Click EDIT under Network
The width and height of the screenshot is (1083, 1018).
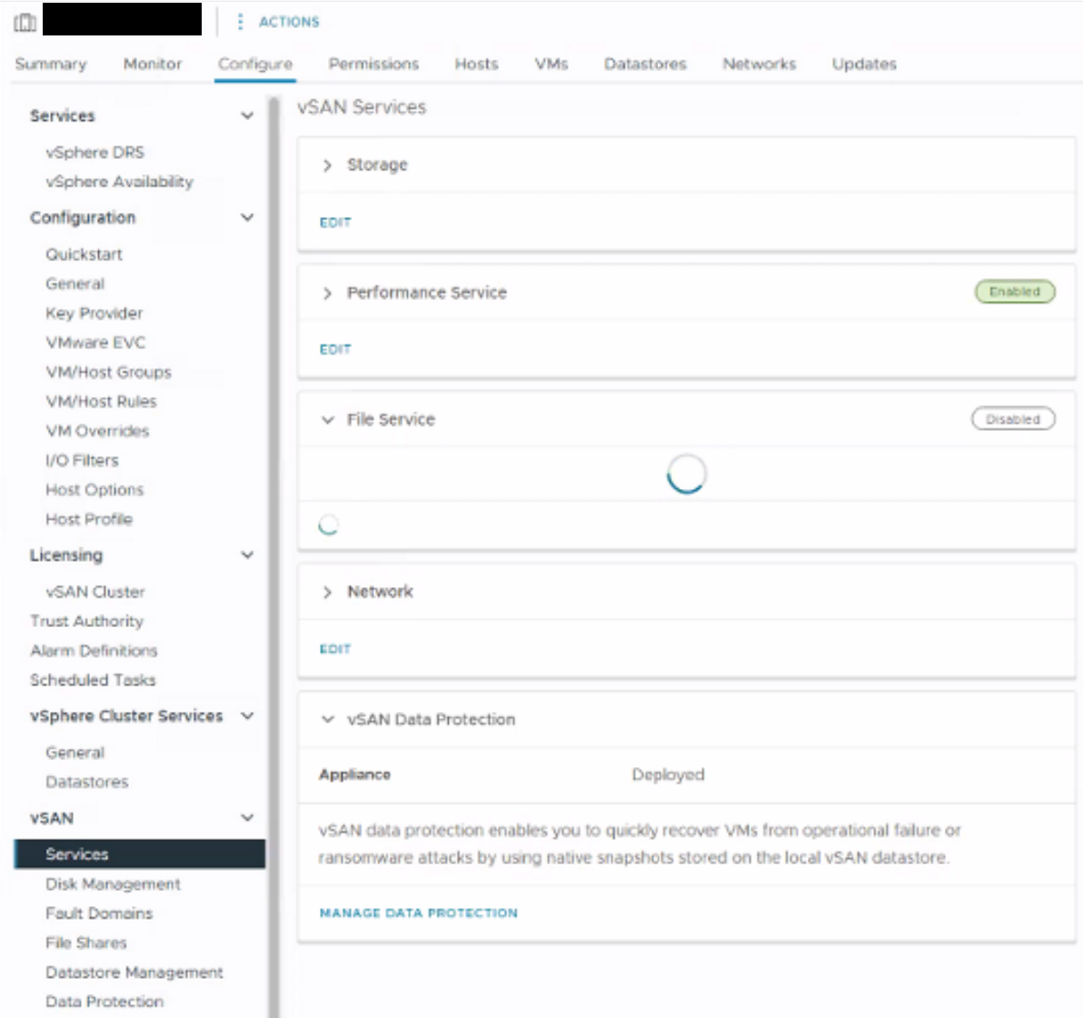(335, 649)
